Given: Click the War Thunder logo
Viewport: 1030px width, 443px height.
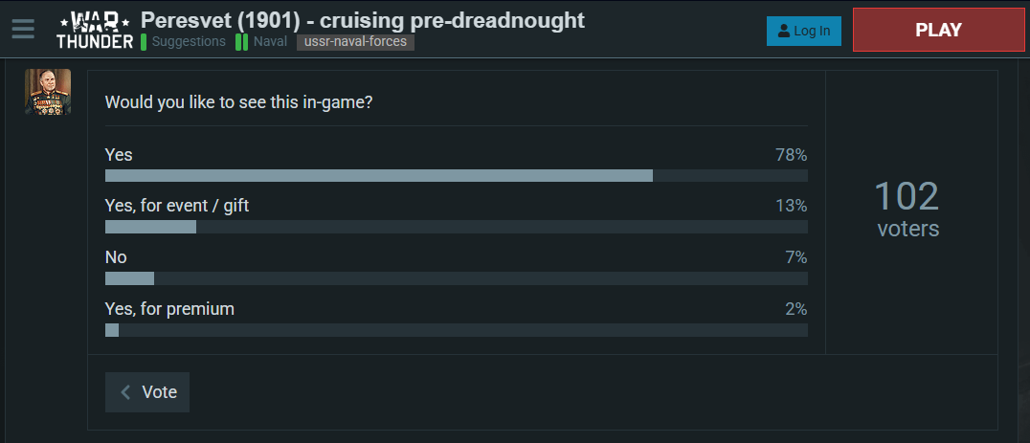Looking at the screenshot, I should pos(94,30).
